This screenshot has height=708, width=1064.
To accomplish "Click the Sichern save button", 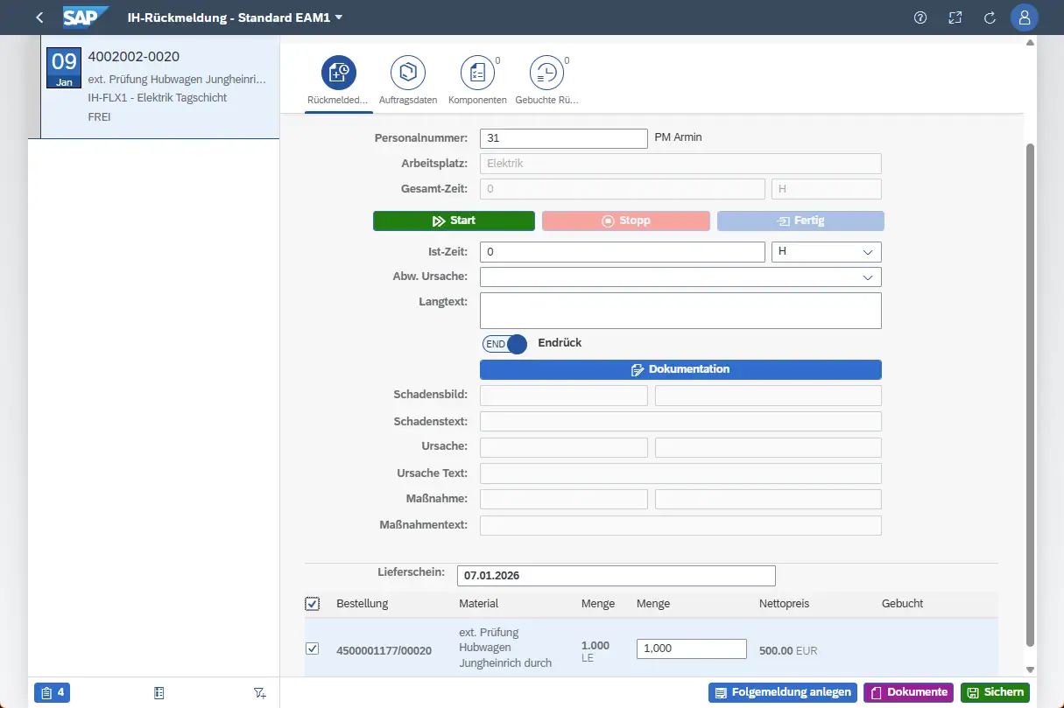I will coord(995,692).
